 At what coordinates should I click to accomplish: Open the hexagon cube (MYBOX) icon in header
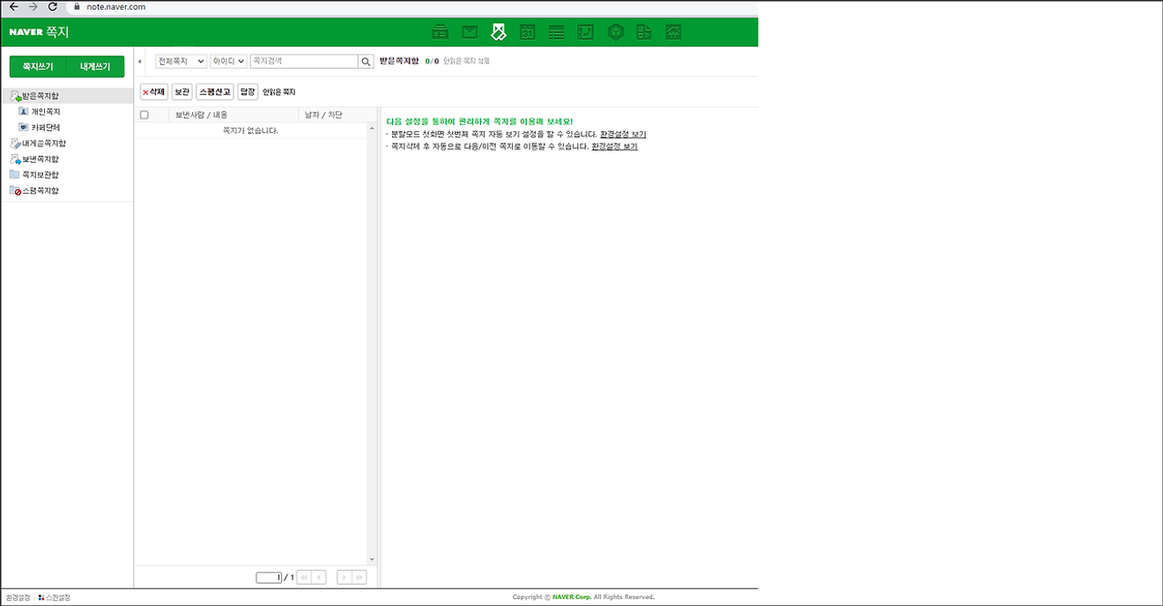615,33
